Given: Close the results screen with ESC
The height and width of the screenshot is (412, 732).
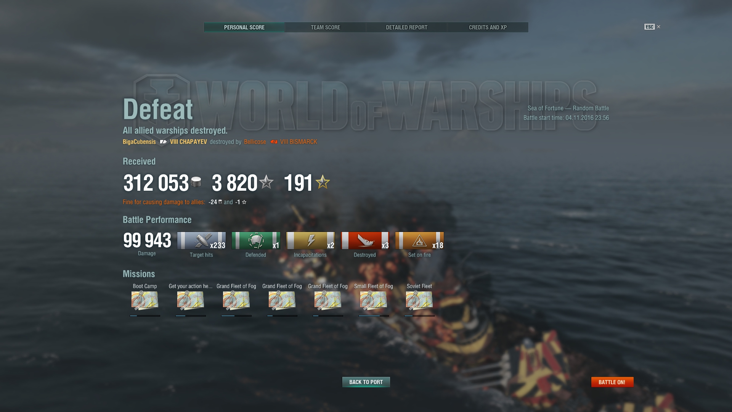Looking at the screenshot, I should pyautogui.click(x=652, y=27).
